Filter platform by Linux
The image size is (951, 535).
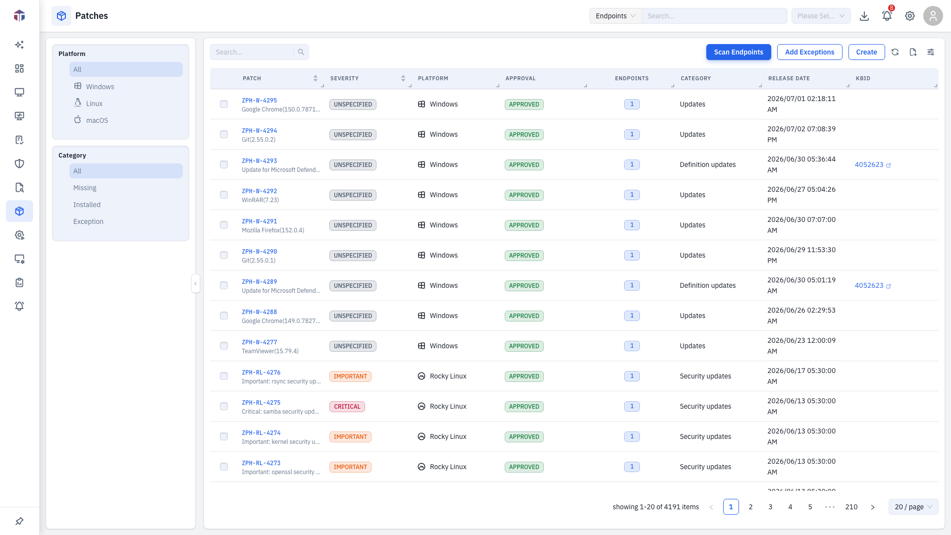point(126,103)
